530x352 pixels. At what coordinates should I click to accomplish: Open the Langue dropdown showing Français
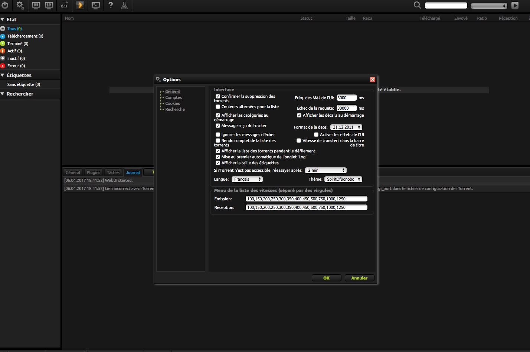click(247, 179)
